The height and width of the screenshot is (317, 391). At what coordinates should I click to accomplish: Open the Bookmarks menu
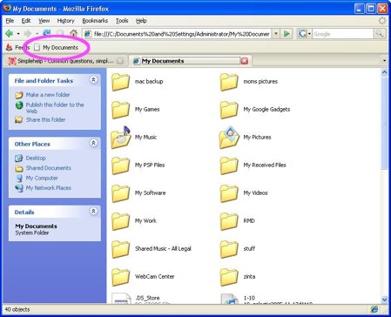tap(95, 21)
